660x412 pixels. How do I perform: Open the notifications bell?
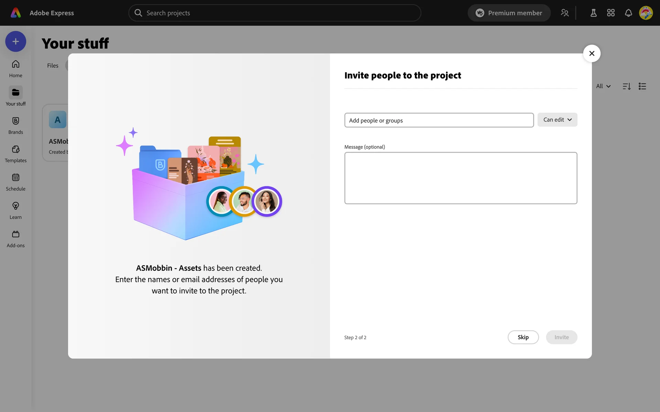pyautogui.click(x=628, y=13)
